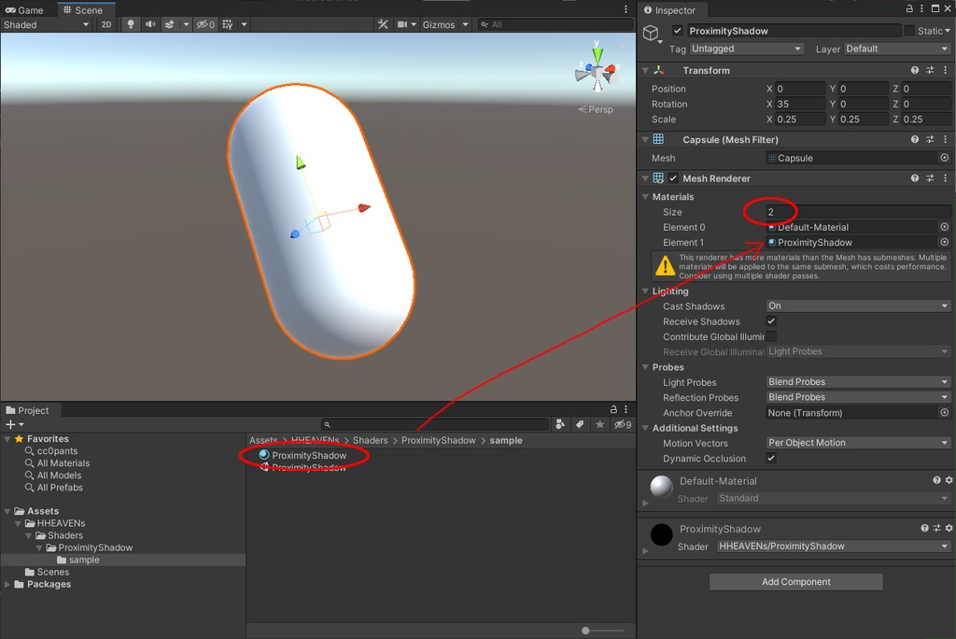
Task: Toggle scene audio with speaker icon
Action: coord(148,24)
